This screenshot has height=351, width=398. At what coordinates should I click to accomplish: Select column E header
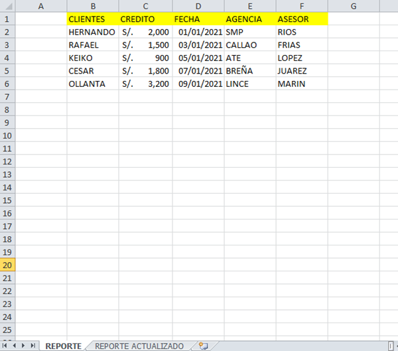click(250, 6)
